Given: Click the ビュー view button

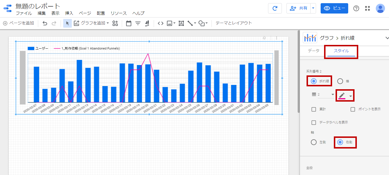Looking at the screenshot, I should [334, 8].
